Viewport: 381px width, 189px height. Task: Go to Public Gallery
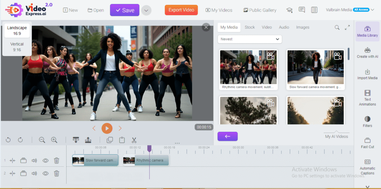coord(260,10)
